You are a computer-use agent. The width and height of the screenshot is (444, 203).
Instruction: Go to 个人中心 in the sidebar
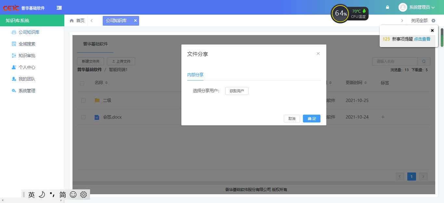[x=27, y=67]
